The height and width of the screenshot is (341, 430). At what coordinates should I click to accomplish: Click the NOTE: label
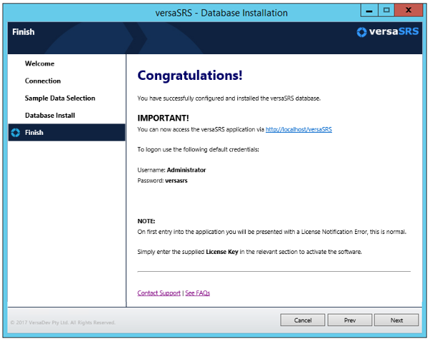pyautogui.click(x=146, y=221)
